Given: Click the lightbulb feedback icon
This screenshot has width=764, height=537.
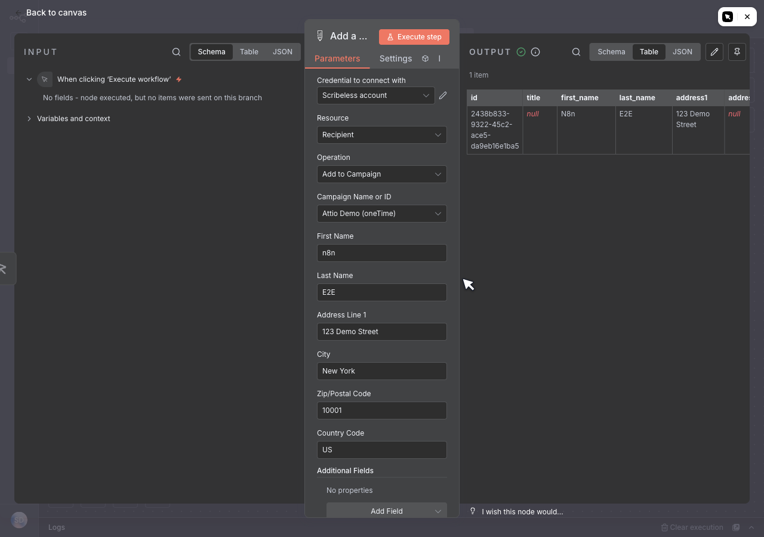Looking at the screenshot, I should tap(473, 511).
